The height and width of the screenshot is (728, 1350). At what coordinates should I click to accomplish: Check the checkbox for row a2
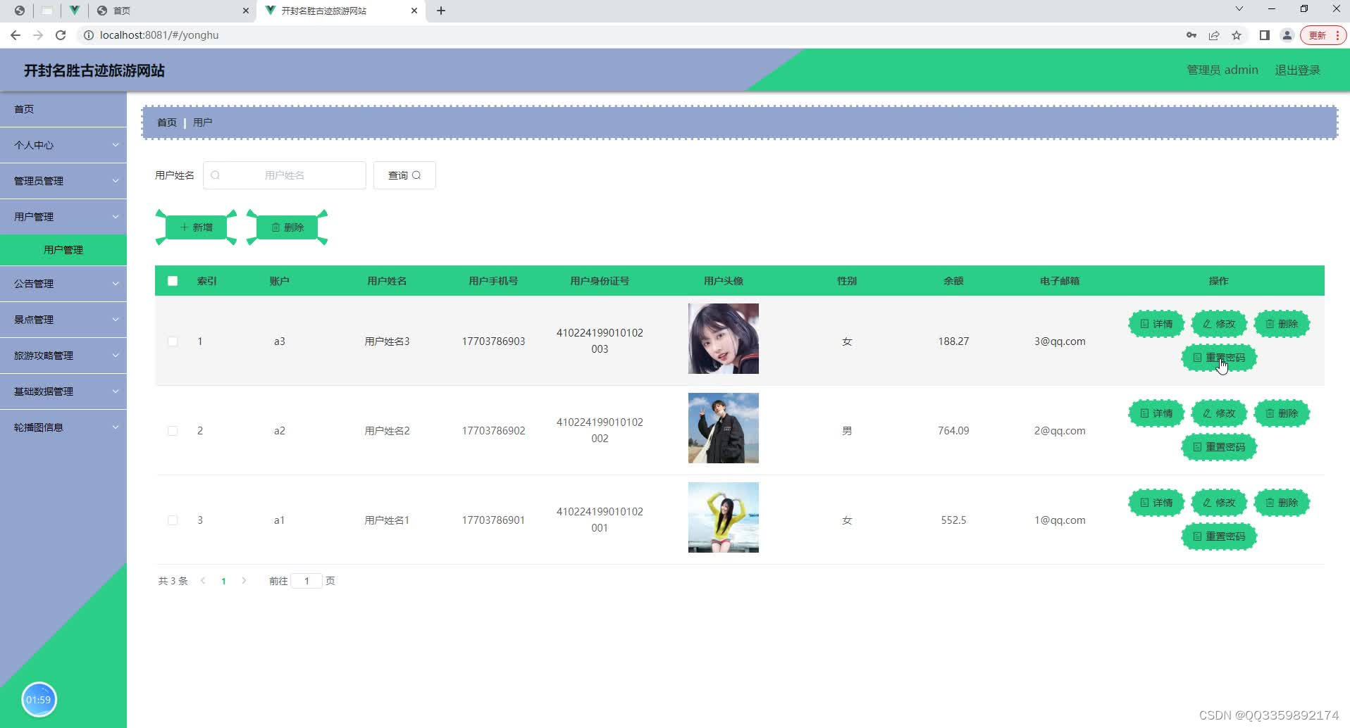(173, 431)
